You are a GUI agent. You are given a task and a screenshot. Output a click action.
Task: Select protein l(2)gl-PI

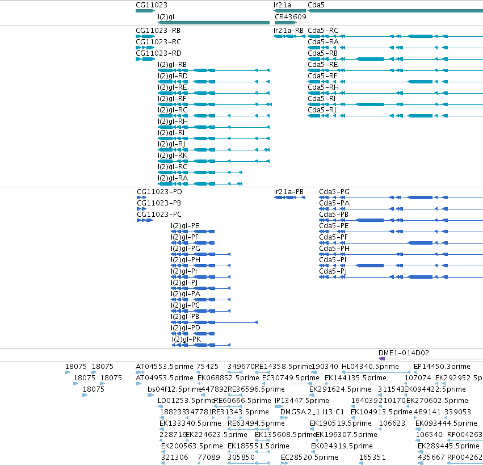pyautogui.click(x=200, y=277)
